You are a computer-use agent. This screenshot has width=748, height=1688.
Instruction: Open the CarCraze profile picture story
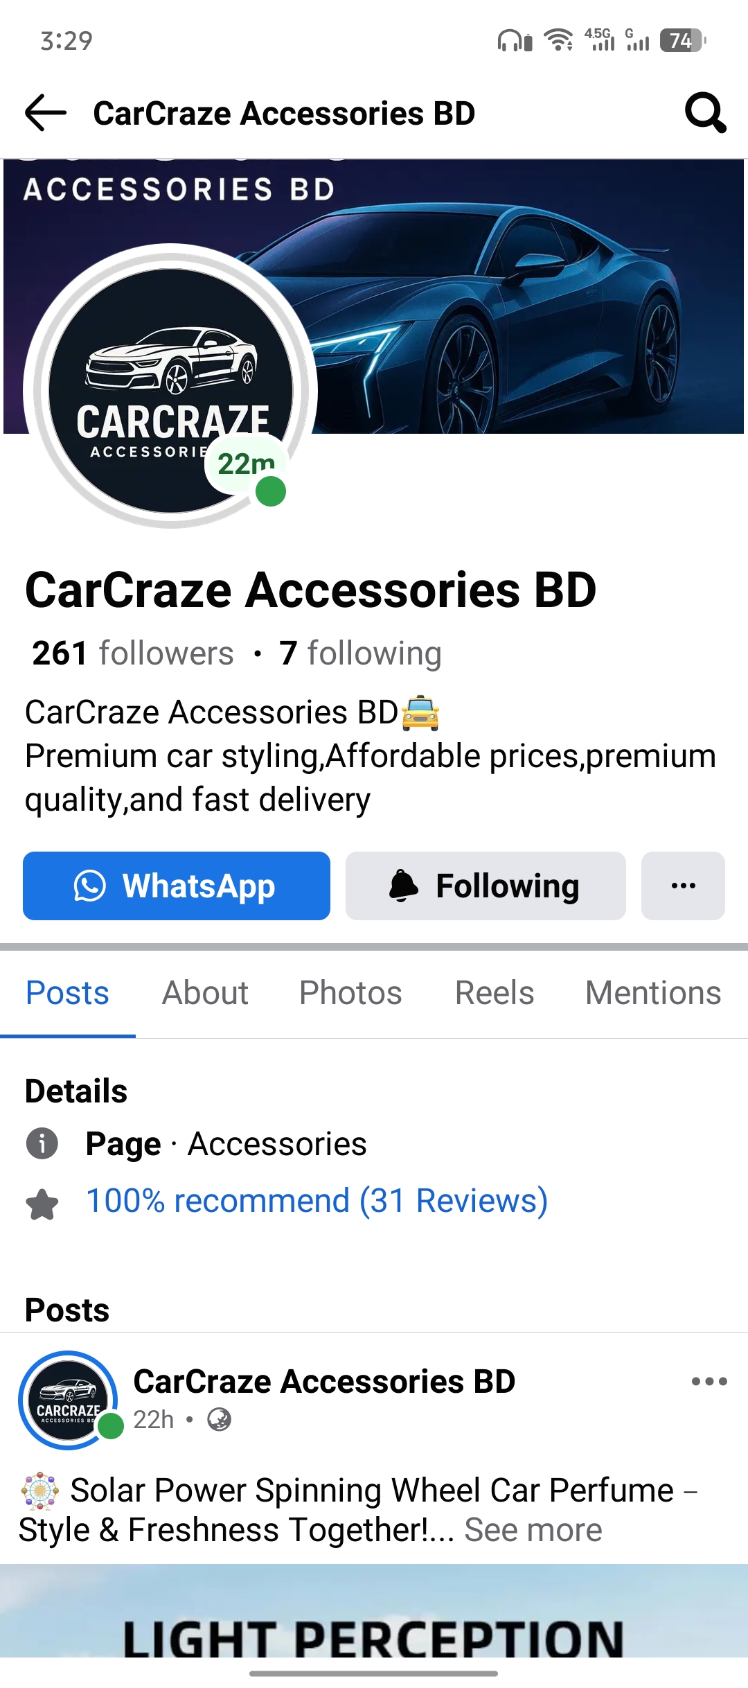(170, 389)
